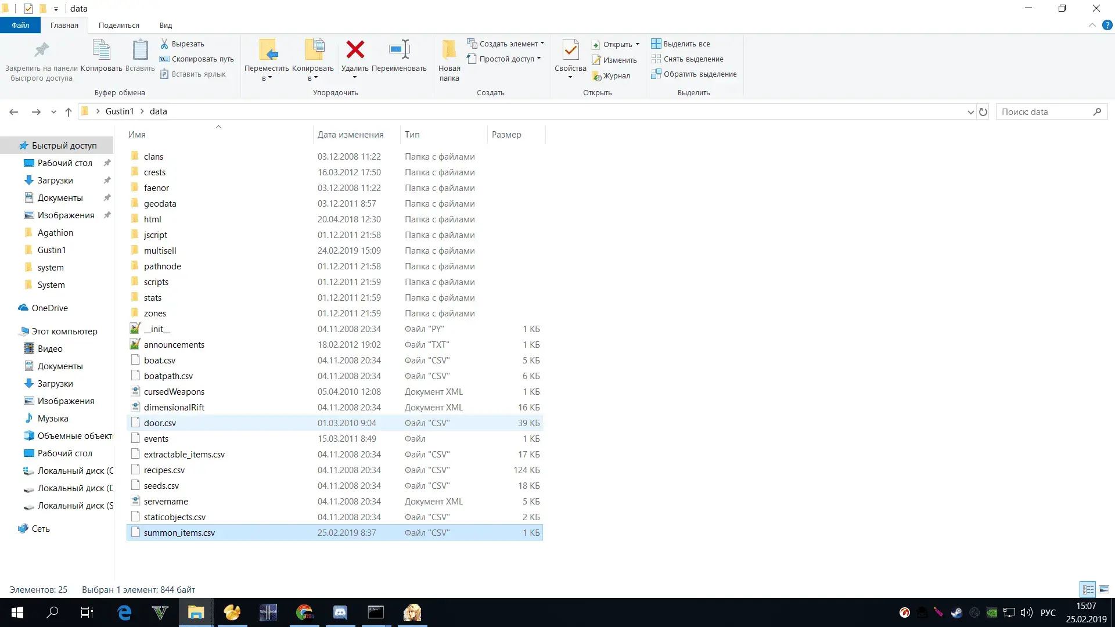Select the multisell folder

point(334,250)
